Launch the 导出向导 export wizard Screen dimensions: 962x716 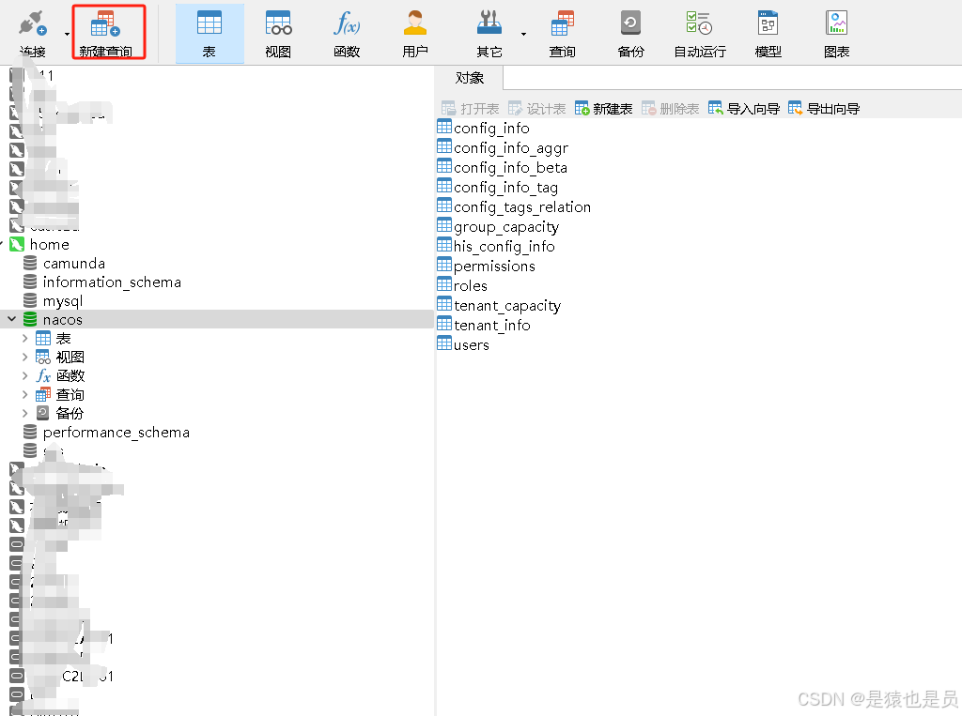click(x=824, y=109)
